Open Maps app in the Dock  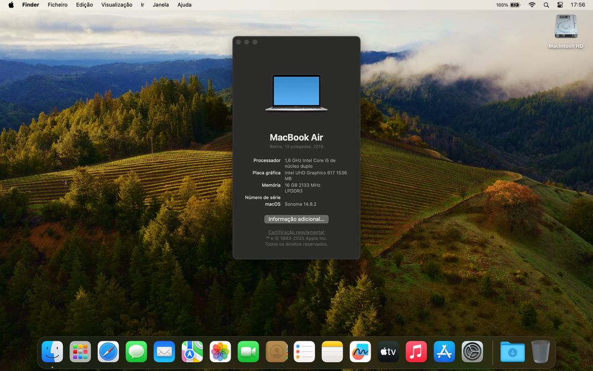[x=192, y=351]
